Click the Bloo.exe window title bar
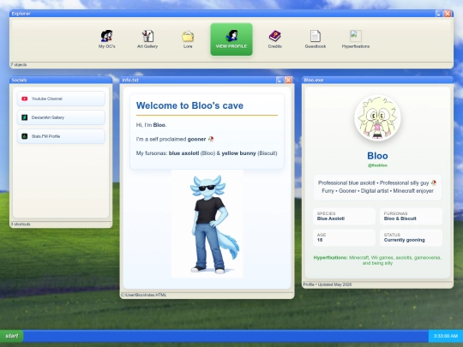Viewport: 463px width, 347px height. pos(377,80)
